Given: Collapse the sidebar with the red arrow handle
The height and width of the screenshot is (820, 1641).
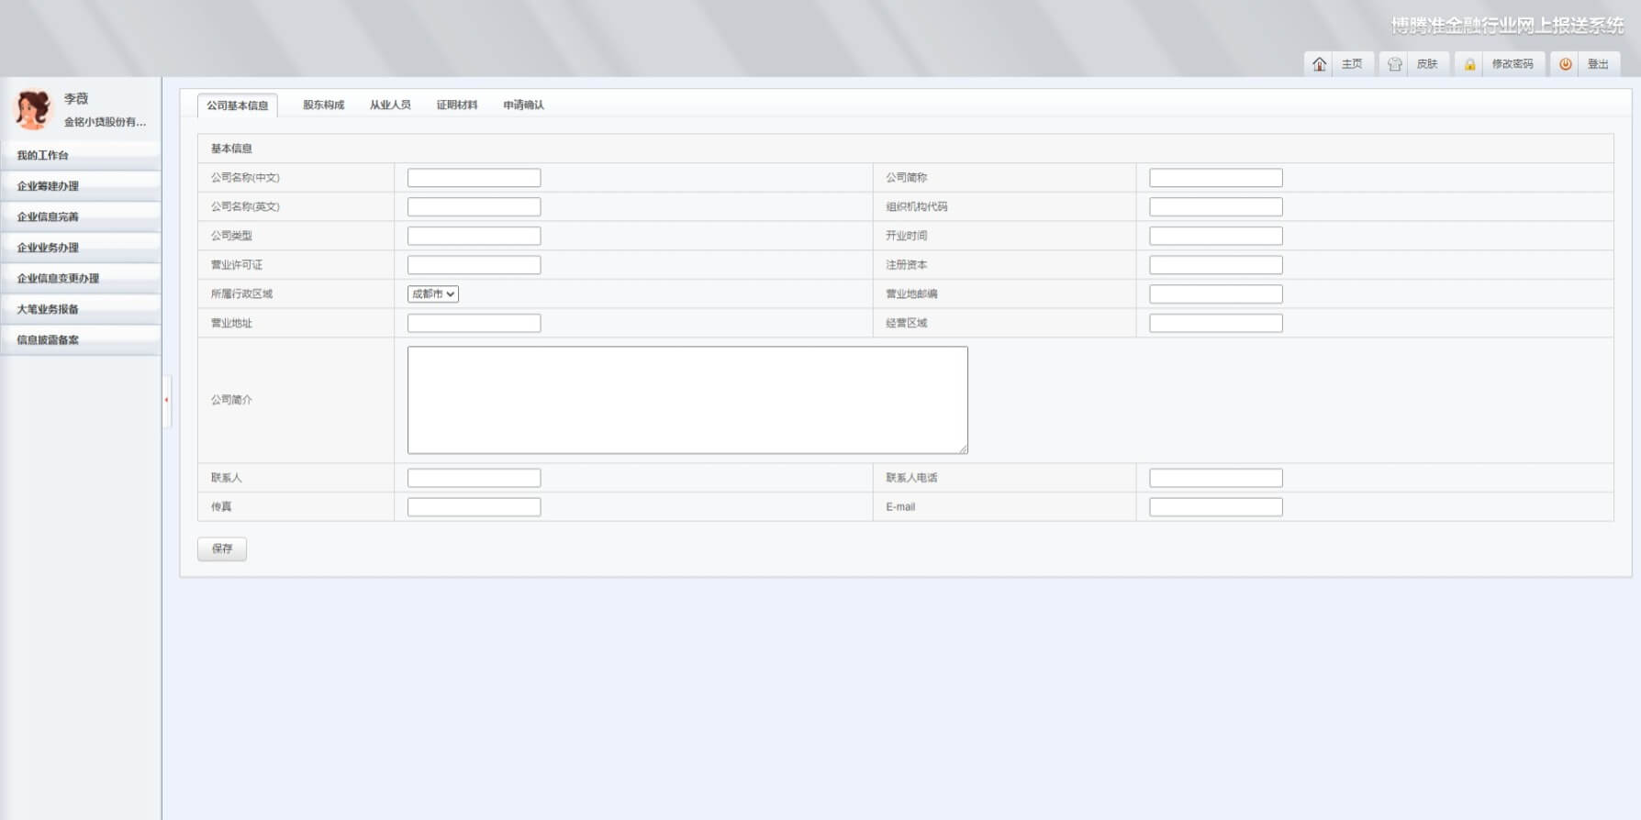Looking at the screenshot, I should pyautogui.click(x=166, y=400).
